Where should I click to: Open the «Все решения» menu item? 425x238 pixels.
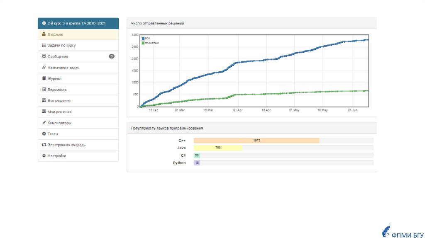tap(59, 101)
